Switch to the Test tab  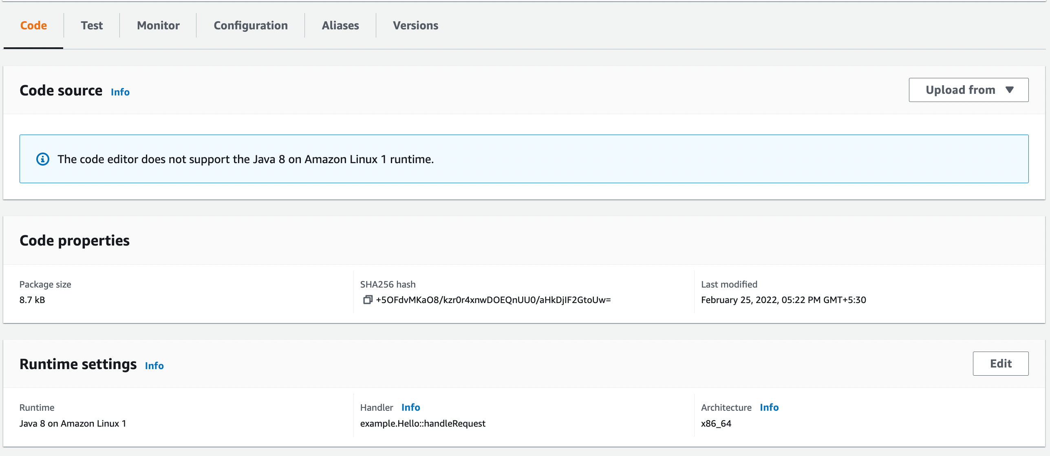pos(91,25)
